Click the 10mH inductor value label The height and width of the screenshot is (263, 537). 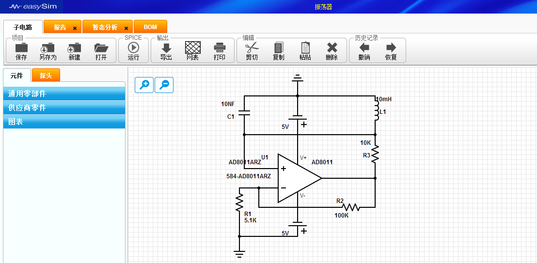click(x=384, y=99)
